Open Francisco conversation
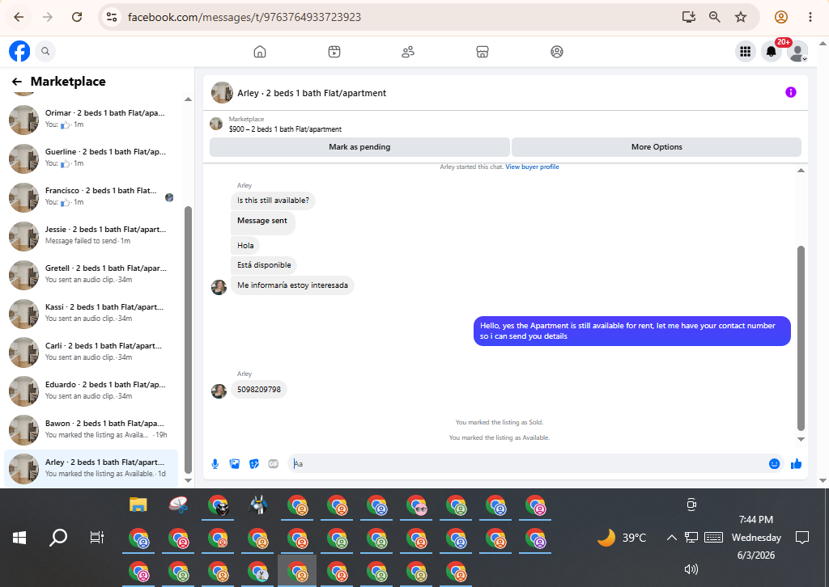This screenshot has width=829, height=587. [x=91, y=197]
